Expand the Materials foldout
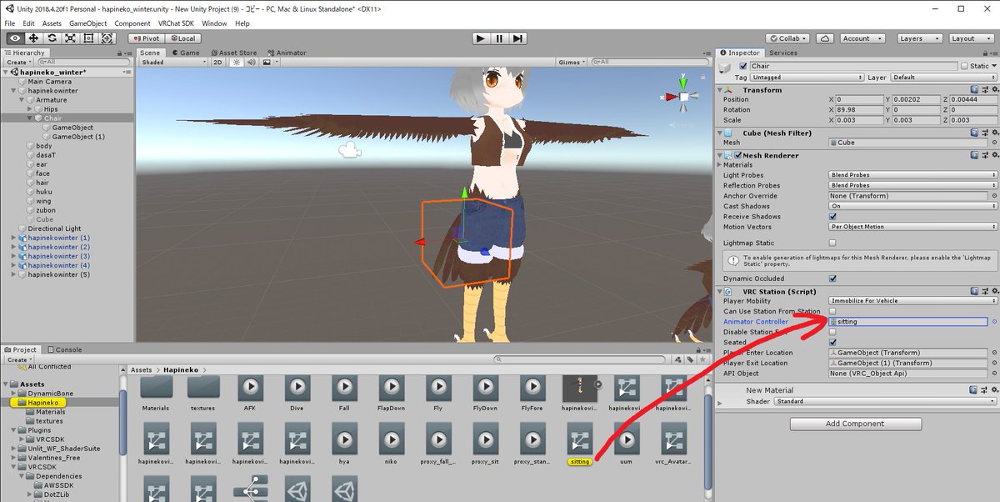This screenshot has height=502, width=1000. [721, 165]
